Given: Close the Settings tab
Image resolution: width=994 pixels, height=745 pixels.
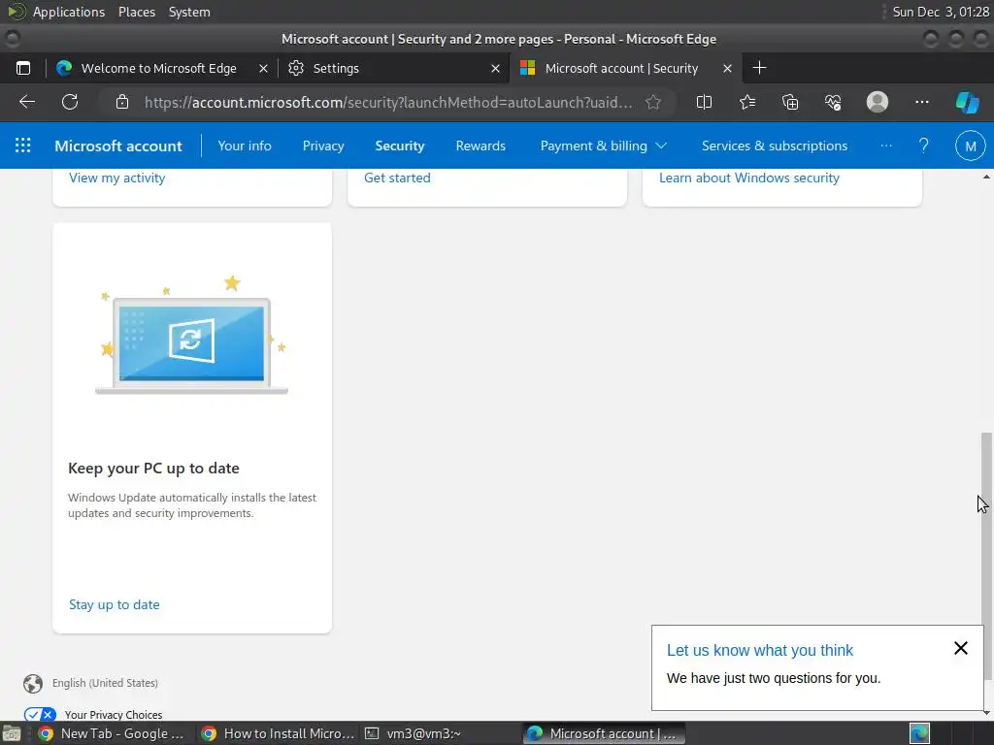Looking at the screenshot, I should pos(495,69).
